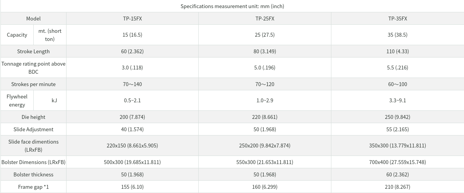Image resolution: width=464 pixels, height=193 pixels.
Task: Select the TP-35FX column header
Action: coord(397,19)
